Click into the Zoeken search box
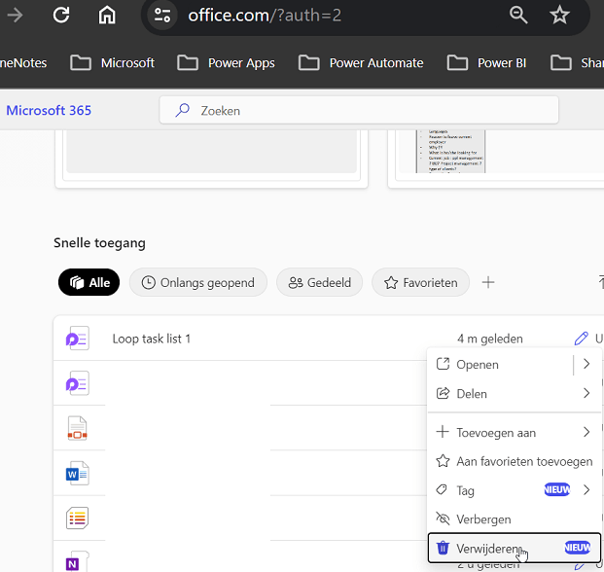This screenshot has height=572, width=604. [359, 111]
